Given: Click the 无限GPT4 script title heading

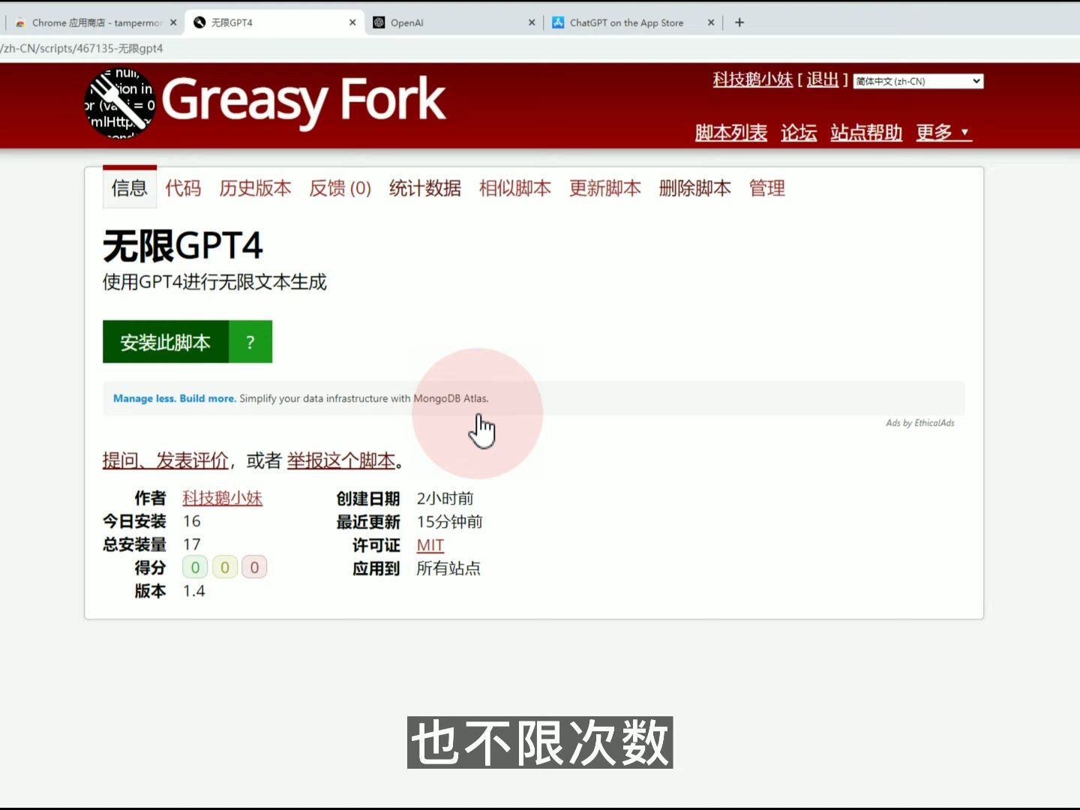Looking at the screenshot, I should click(182, 246).
